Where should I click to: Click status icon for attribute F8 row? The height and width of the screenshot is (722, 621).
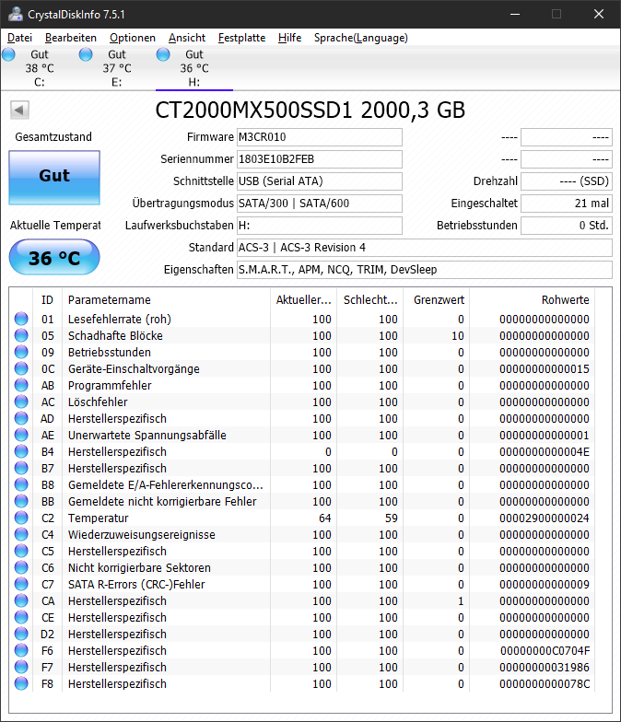21,683
